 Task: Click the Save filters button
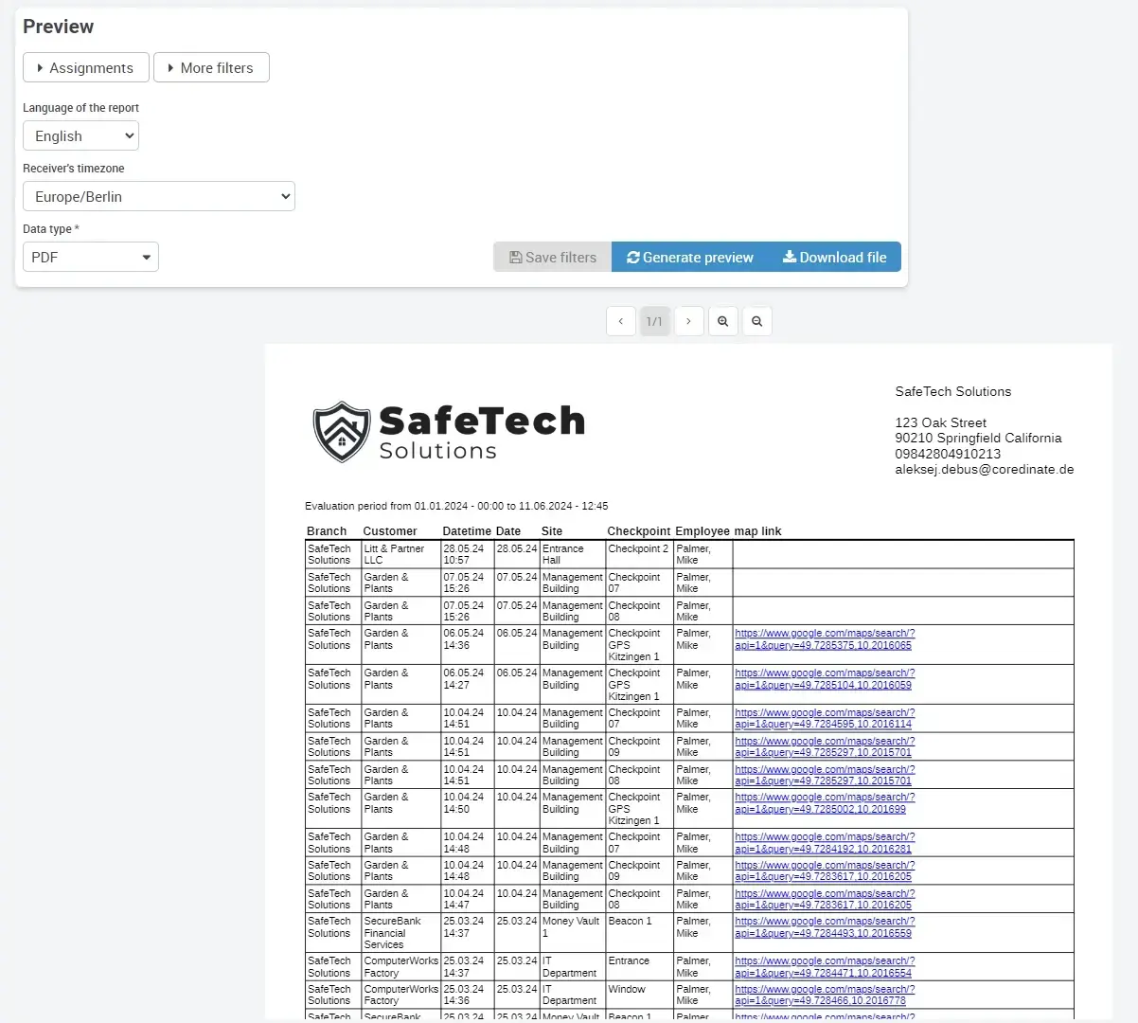click(x=552, y=257)
